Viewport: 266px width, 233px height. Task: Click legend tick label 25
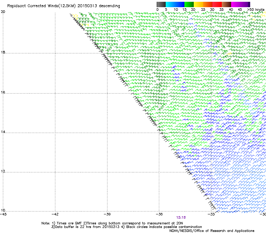tap(203, 10)
